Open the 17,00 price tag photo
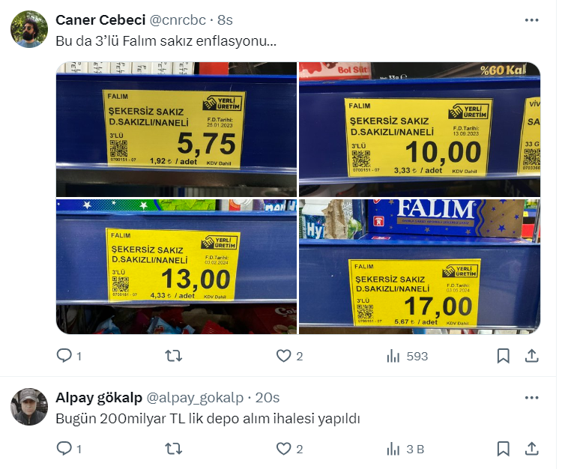Image resolution: width=574 pixels, height=469 pixels. tap(420, 267)
